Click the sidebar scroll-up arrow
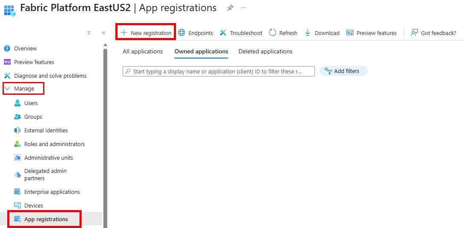 [x=105, y=45]
